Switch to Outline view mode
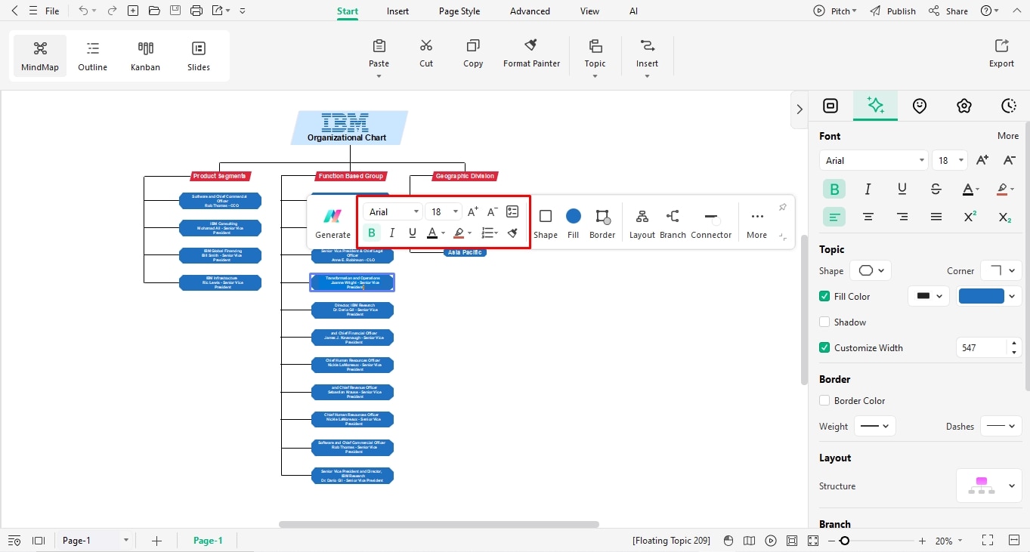Screen dimensions: 1030x552 pos(93,56)
